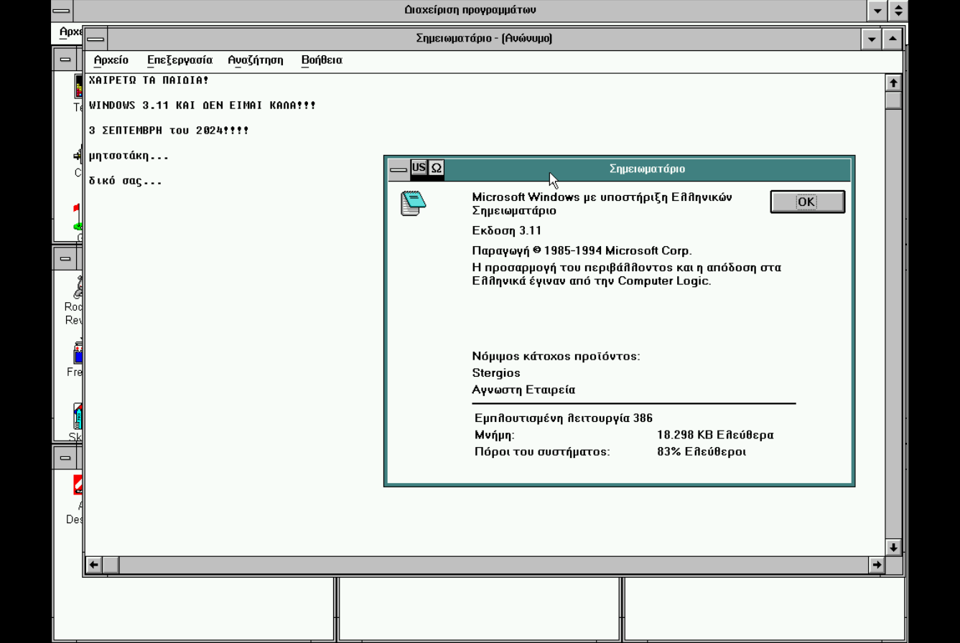Restore the Διαχείριση προγραμμάτων window size
Image resolution: width=960 pixels, height=643 pixels.
coord(898,10)
